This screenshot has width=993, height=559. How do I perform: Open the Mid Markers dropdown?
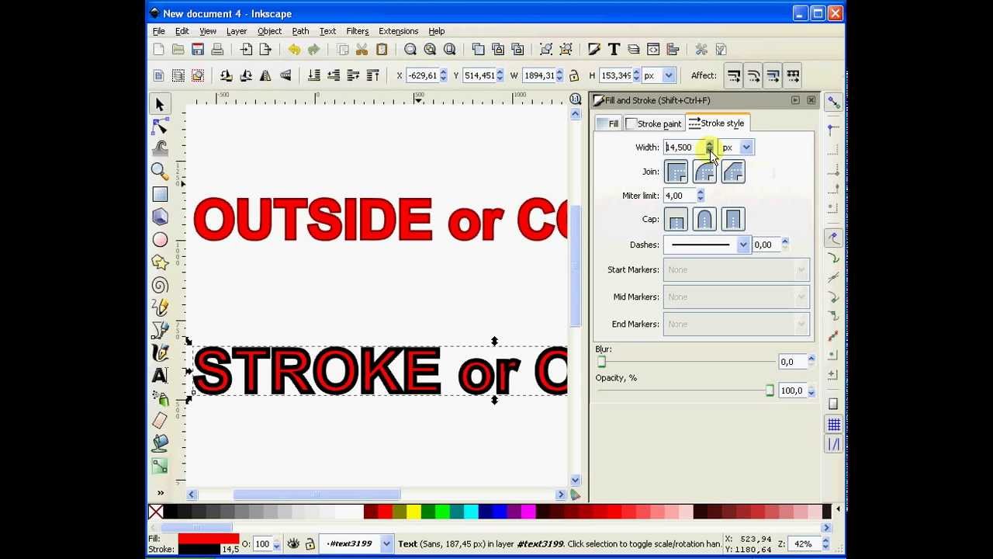click(736, 297)
